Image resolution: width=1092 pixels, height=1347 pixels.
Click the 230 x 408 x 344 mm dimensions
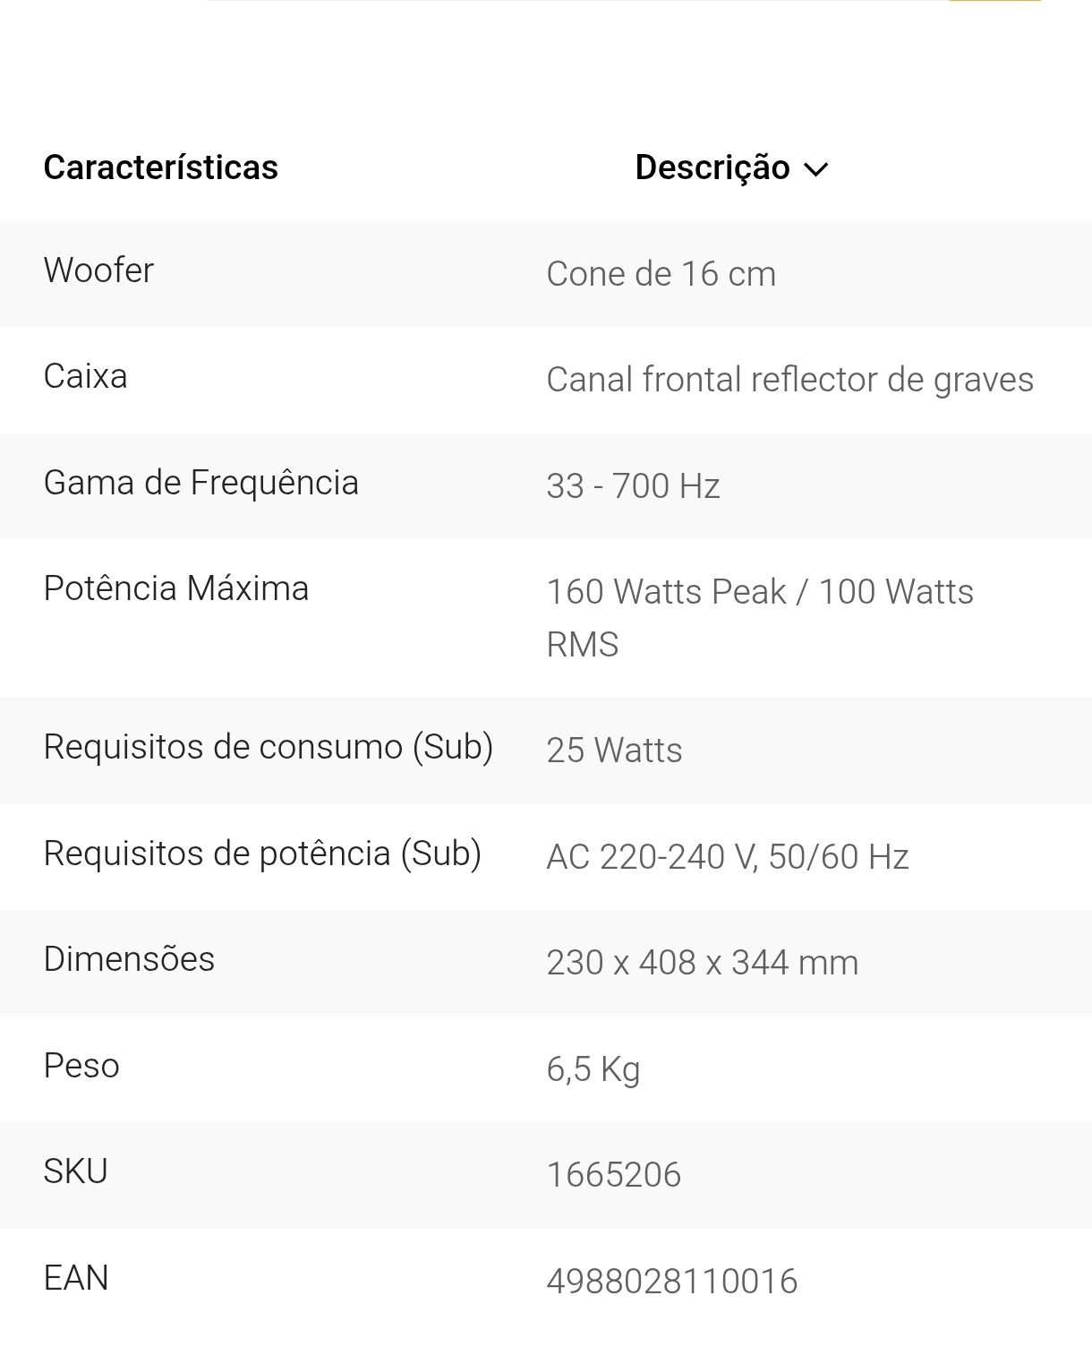point(703,962)
